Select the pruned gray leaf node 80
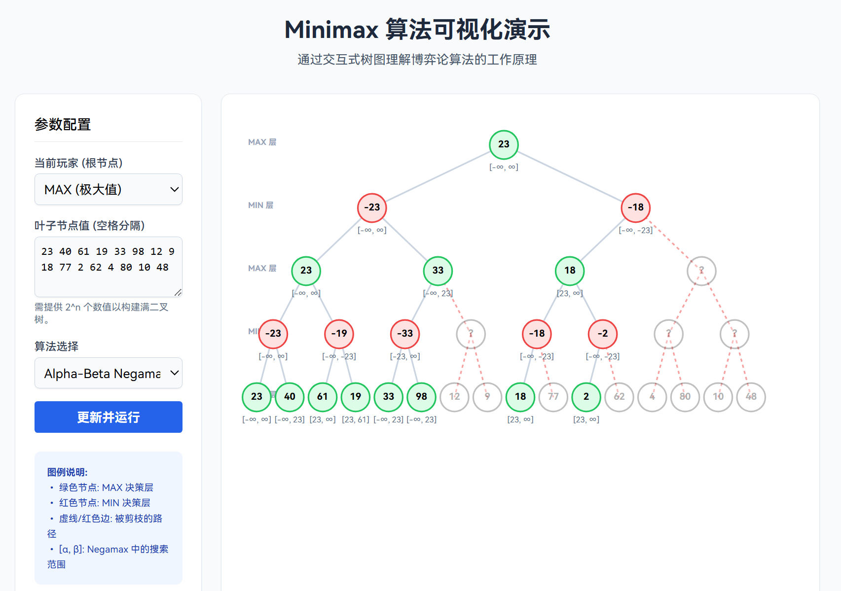841x591 pixels. (685, 397)
